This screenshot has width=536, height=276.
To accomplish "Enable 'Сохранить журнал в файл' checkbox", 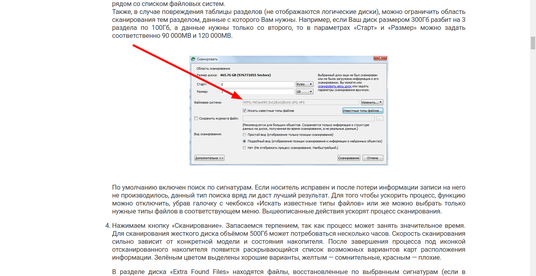I will click(196, 118).
